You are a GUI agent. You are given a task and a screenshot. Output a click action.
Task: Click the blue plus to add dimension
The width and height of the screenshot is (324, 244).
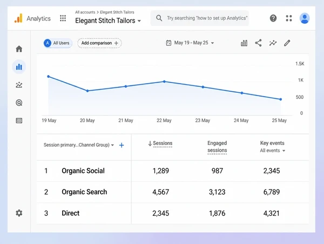click(x=122, y=145)
